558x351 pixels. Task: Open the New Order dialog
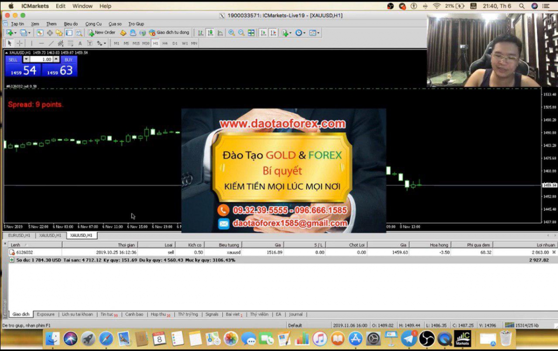[x=102, y=32]
